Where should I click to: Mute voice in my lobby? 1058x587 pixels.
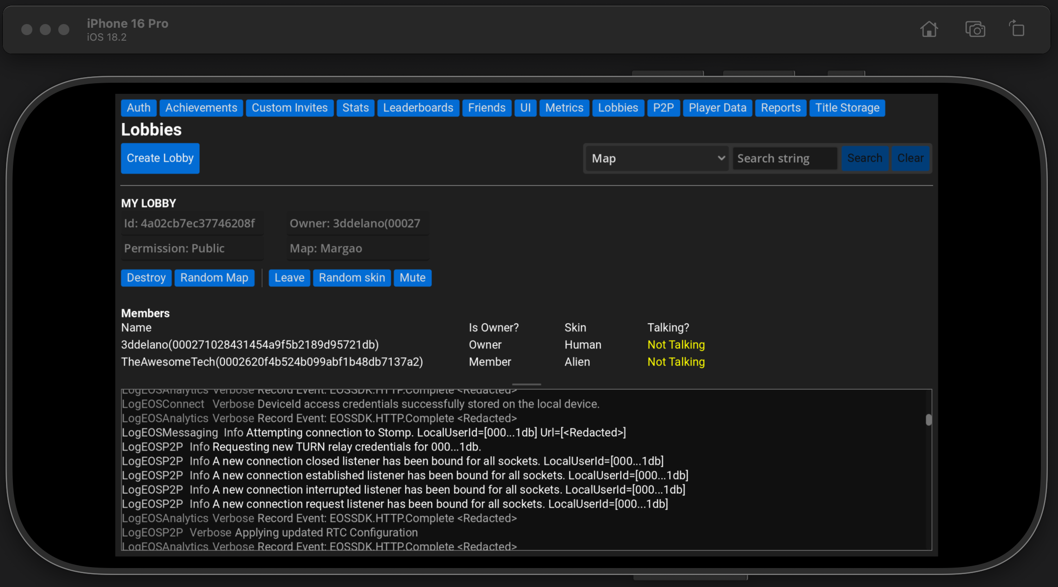tap(412, 278)
